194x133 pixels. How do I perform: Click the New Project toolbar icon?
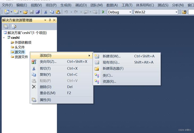coord(7,12)
